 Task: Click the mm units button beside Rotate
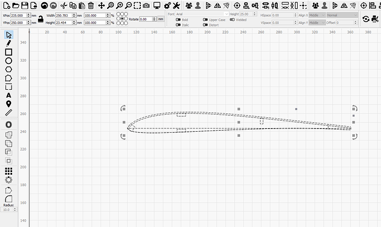161,19
